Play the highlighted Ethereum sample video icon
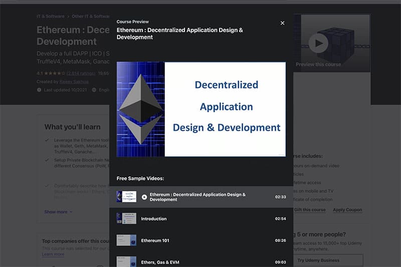This screenshot has height=267, width=401. 144,197
